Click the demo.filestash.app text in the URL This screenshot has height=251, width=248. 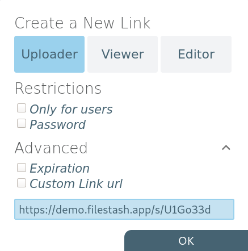tap(103, 210)
